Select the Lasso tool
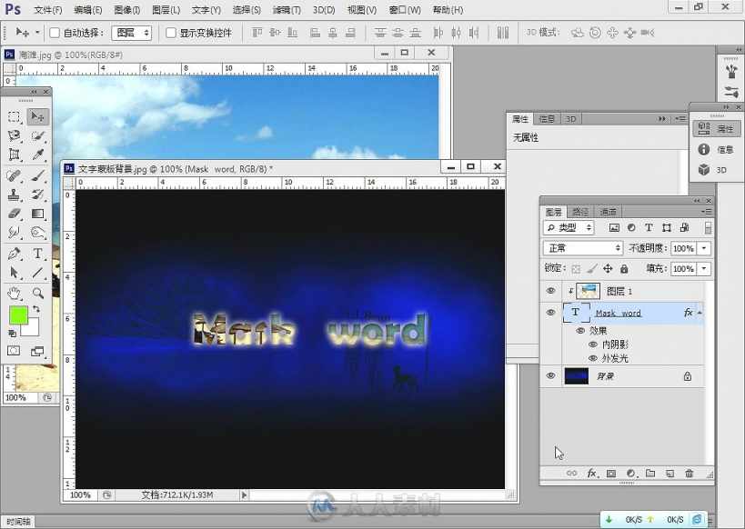Screen dimensions: 745x529 tap(14, 136)
